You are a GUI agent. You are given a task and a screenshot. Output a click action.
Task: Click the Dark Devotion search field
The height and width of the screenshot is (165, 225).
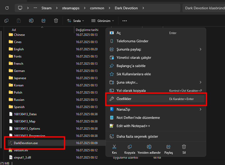(x=204, y=8)
